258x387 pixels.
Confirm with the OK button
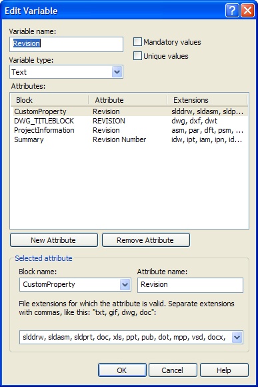(x=122, y=370)
